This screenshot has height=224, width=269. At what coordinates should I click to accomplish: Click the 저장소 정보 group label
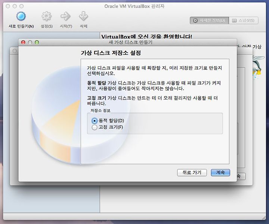coord(101,110)
